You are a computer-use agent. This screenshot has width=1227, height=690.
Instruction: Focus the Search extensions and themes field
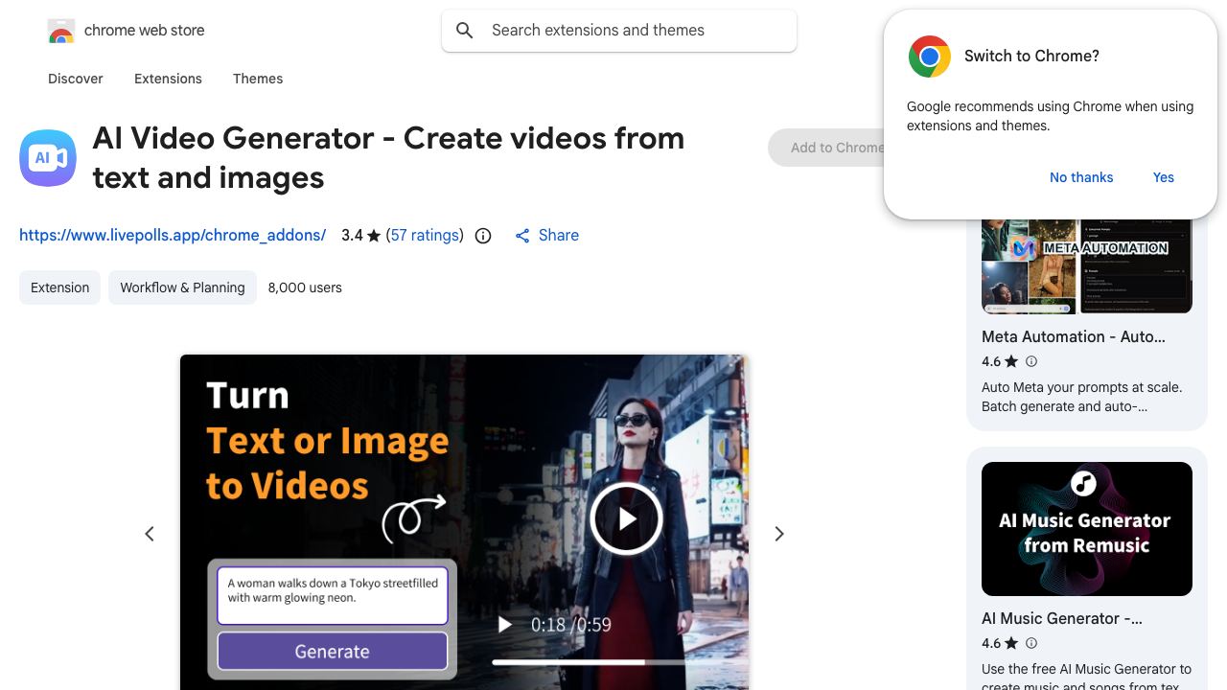tap(619, 31)
